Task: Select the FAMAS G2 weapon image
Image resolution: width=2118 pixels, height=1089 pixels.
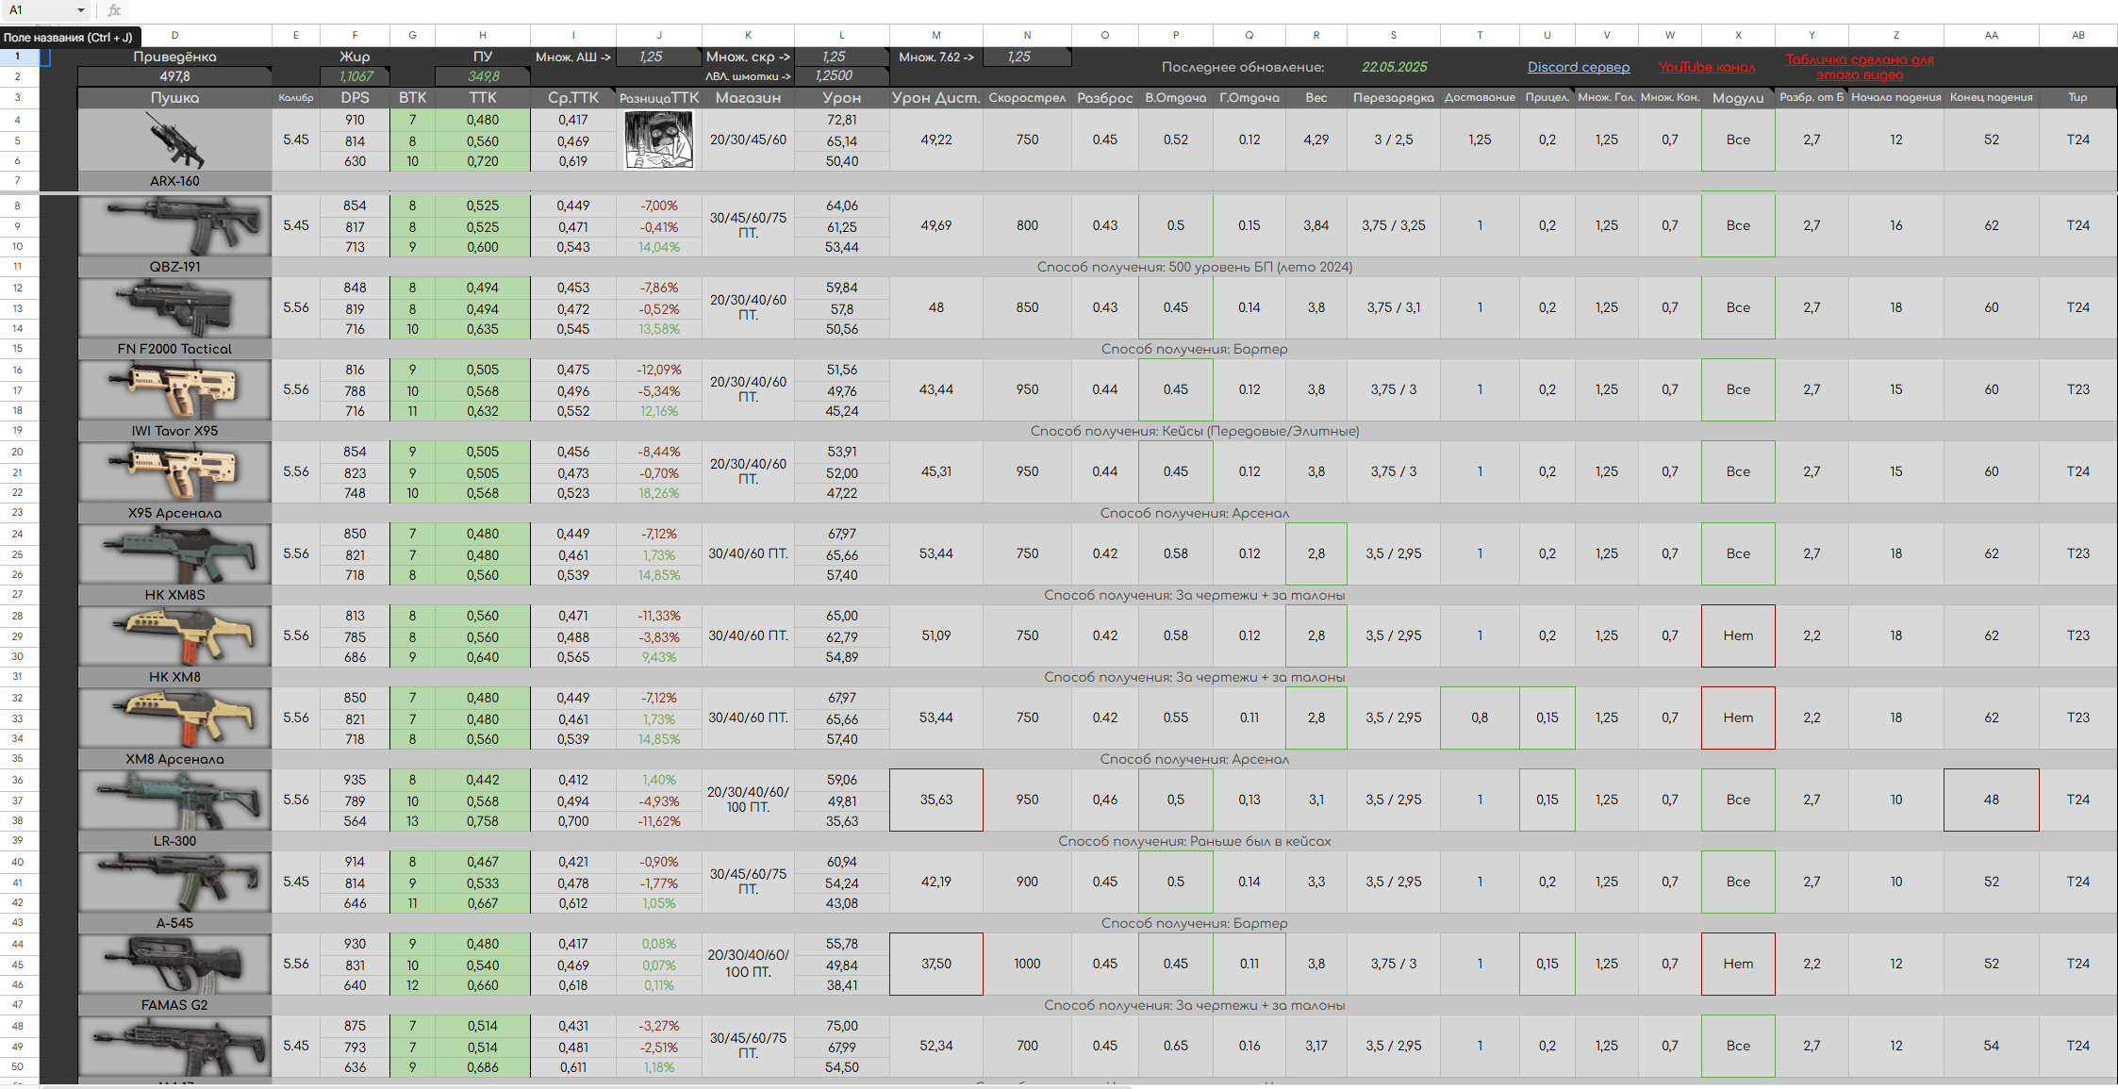Action: [174, 964]
